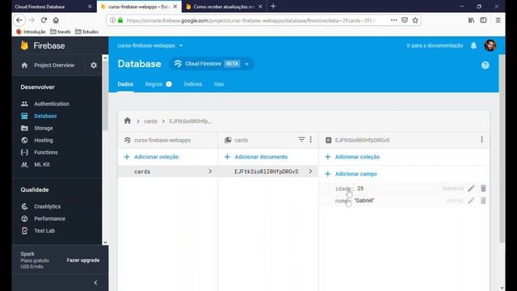The width and height of the screenshot is (517, 291).
Task: Click the Crashlytics icon
Action: [24, 207]
